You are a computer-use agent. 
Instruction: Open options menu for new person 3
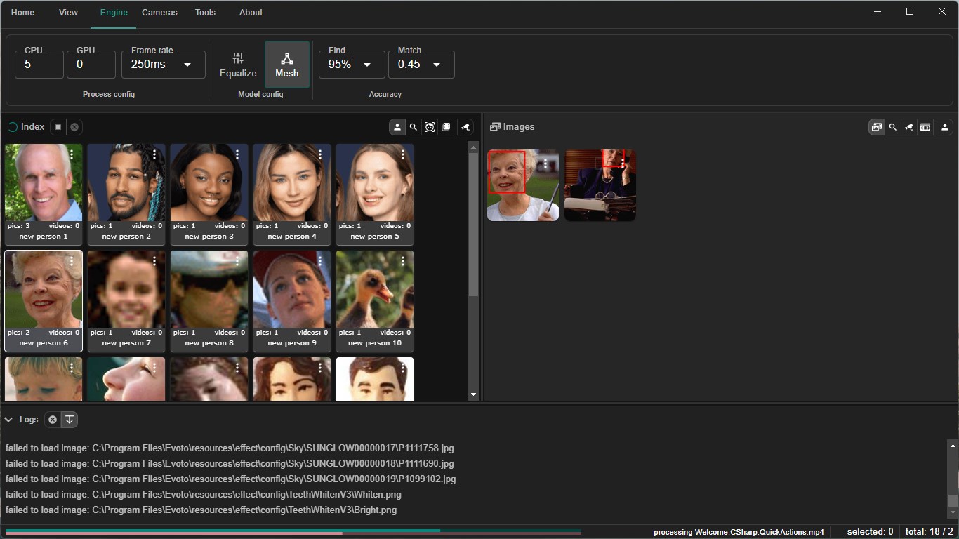point(237,154)
